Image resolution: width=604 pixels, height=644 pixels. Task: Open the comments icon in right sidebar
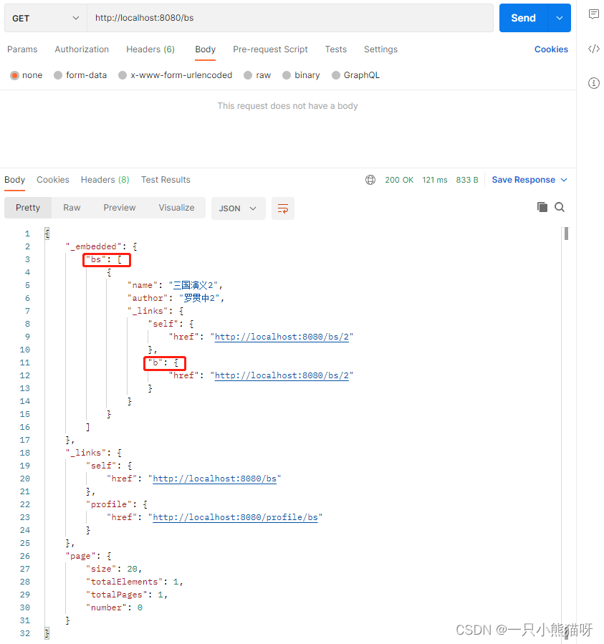tap(593, 14)
